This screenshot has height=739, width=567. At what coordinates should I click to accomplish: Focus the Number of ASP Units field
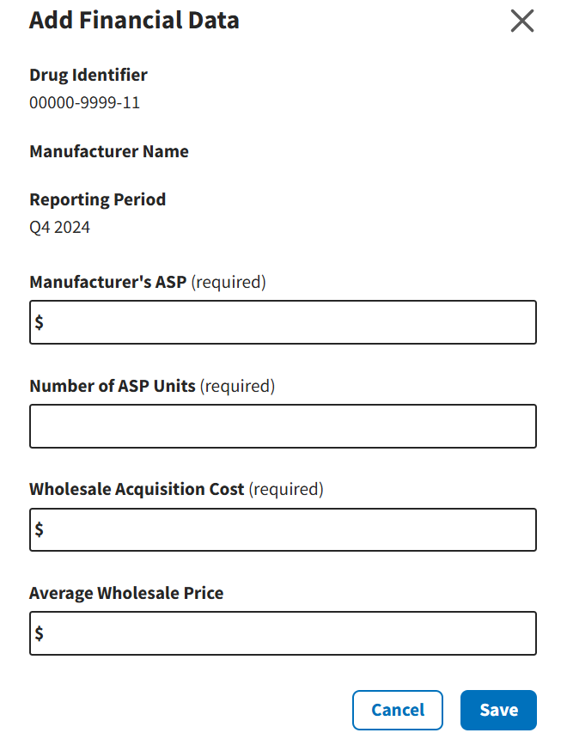283,426
